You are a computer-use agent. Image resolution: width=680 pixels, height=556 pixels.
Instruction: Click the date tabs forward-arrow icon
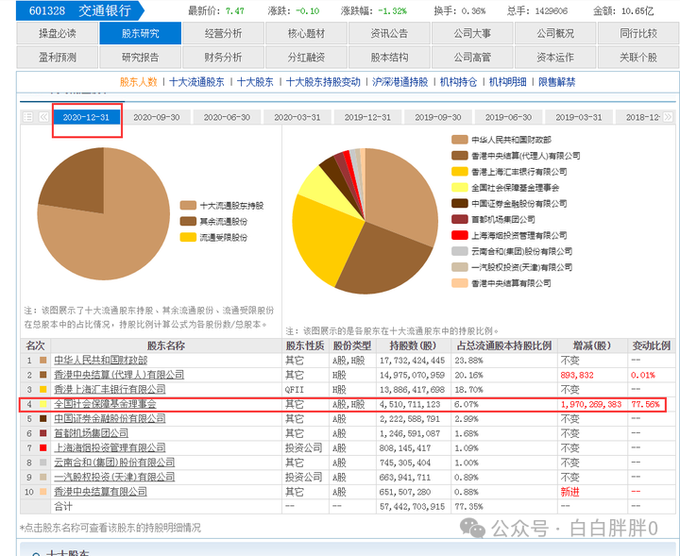[x=669, y=117]
